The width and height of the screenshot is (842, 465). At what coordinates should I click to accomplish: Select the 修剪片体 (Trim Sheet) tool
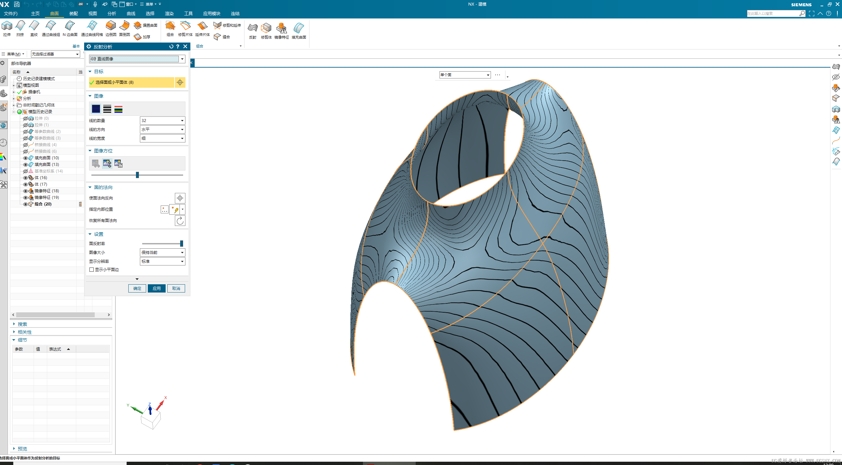pyautogui.click(x=185, y=28)
